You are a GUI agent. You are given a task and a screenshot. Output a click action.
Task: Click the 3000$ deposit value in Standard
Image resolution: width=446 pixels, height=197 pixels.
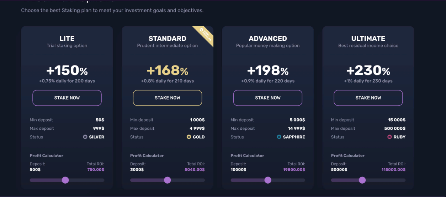[137, 170]
